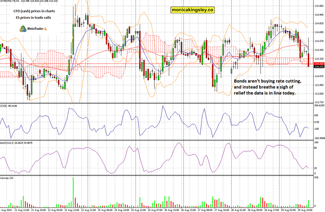Click the red 114.253 price marker

[x=319, y=64]
